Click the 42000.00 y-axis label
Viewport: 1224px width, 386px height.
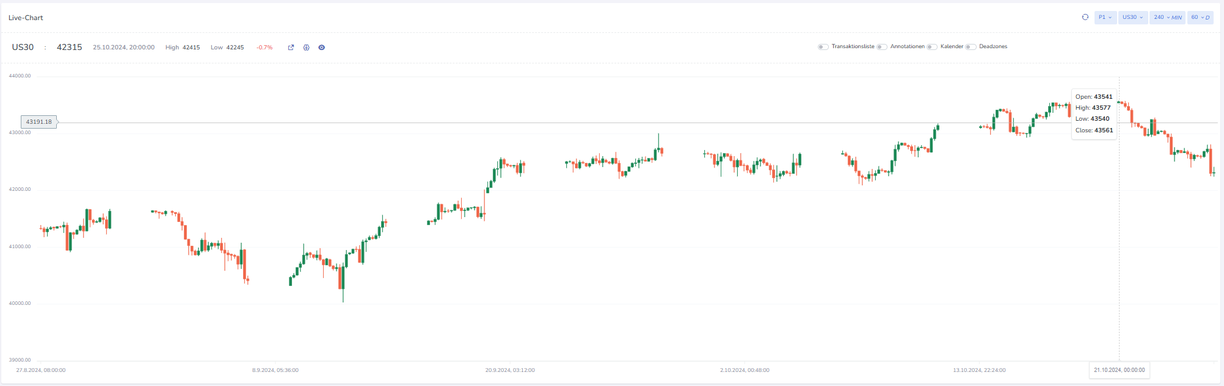[x=20, y=190]
